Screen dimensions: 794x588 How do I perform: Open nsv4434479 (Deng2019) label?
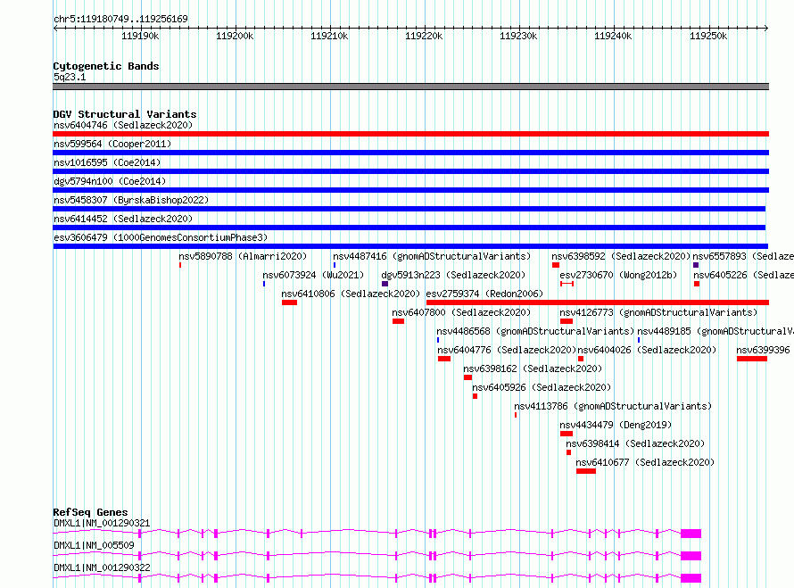tap(616, 425)
